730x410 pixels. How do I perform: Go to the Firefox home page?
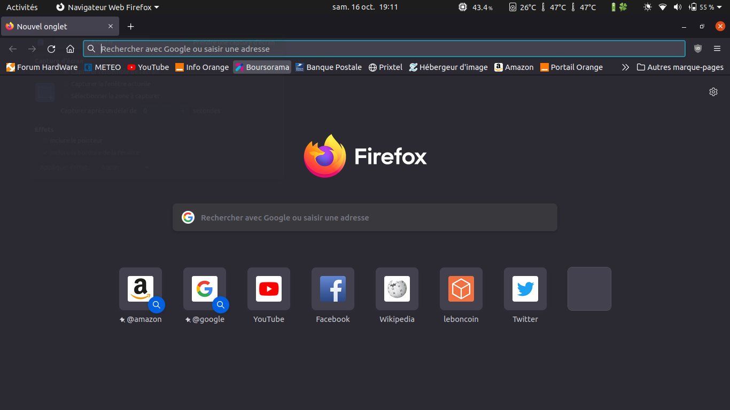pos(70,49)
